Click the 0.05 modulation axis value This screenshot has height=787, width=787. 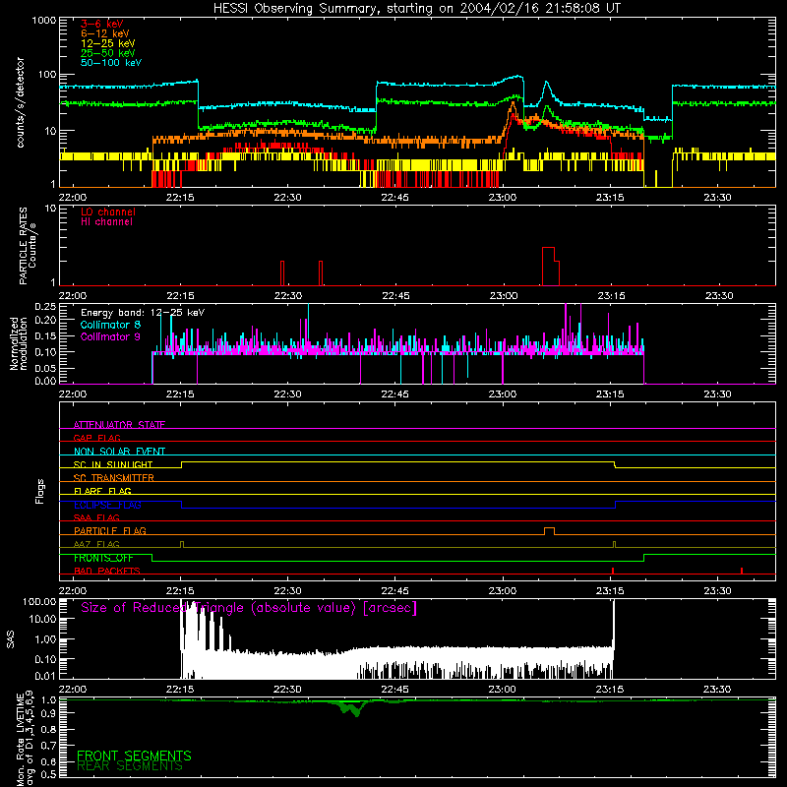pyautogui.click(x=45, y=368)
